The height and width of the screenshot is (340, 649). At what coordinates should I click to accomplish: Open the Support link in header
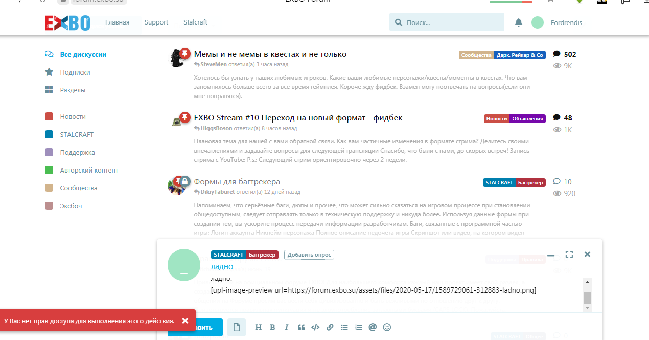pos(156,22)
